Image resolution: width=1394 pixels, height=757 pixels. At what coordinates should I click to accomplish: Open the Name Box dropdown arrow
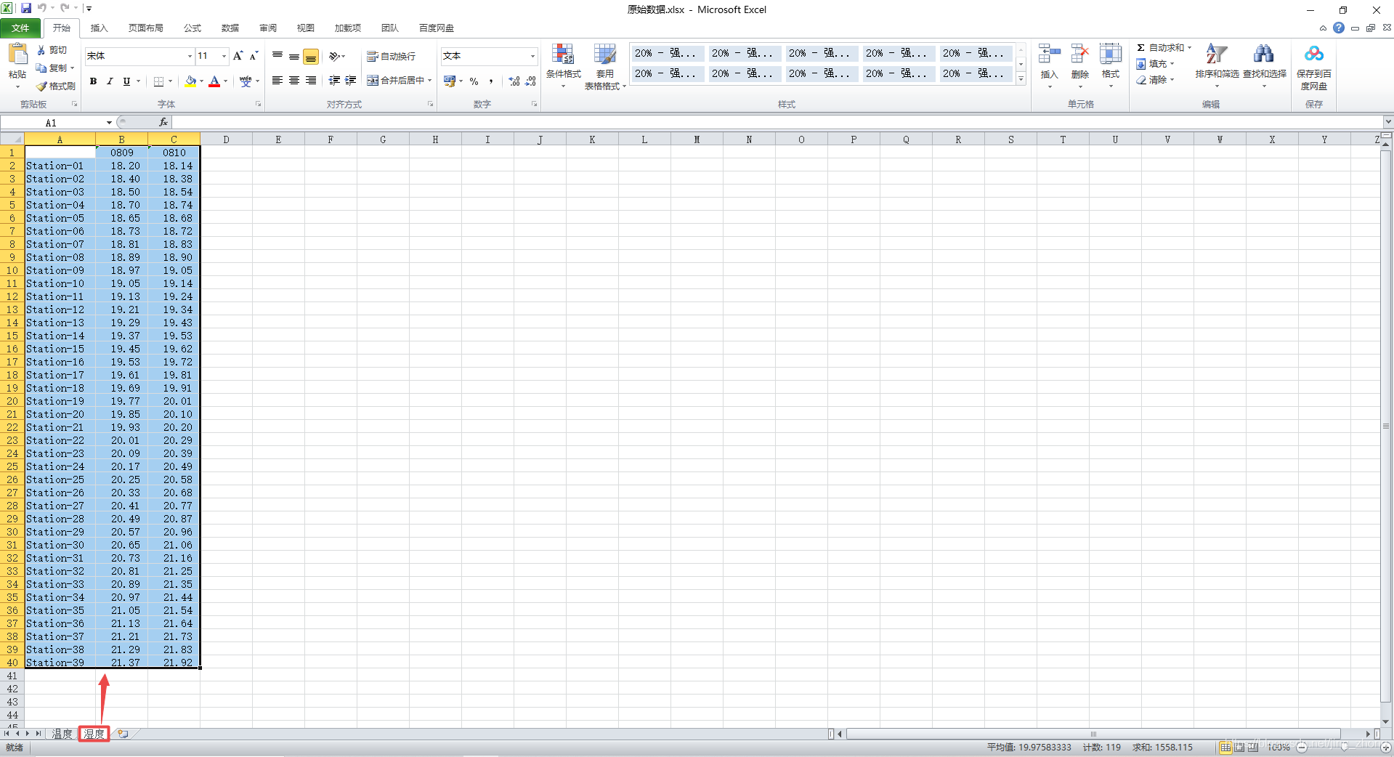(x=109, y=123)
